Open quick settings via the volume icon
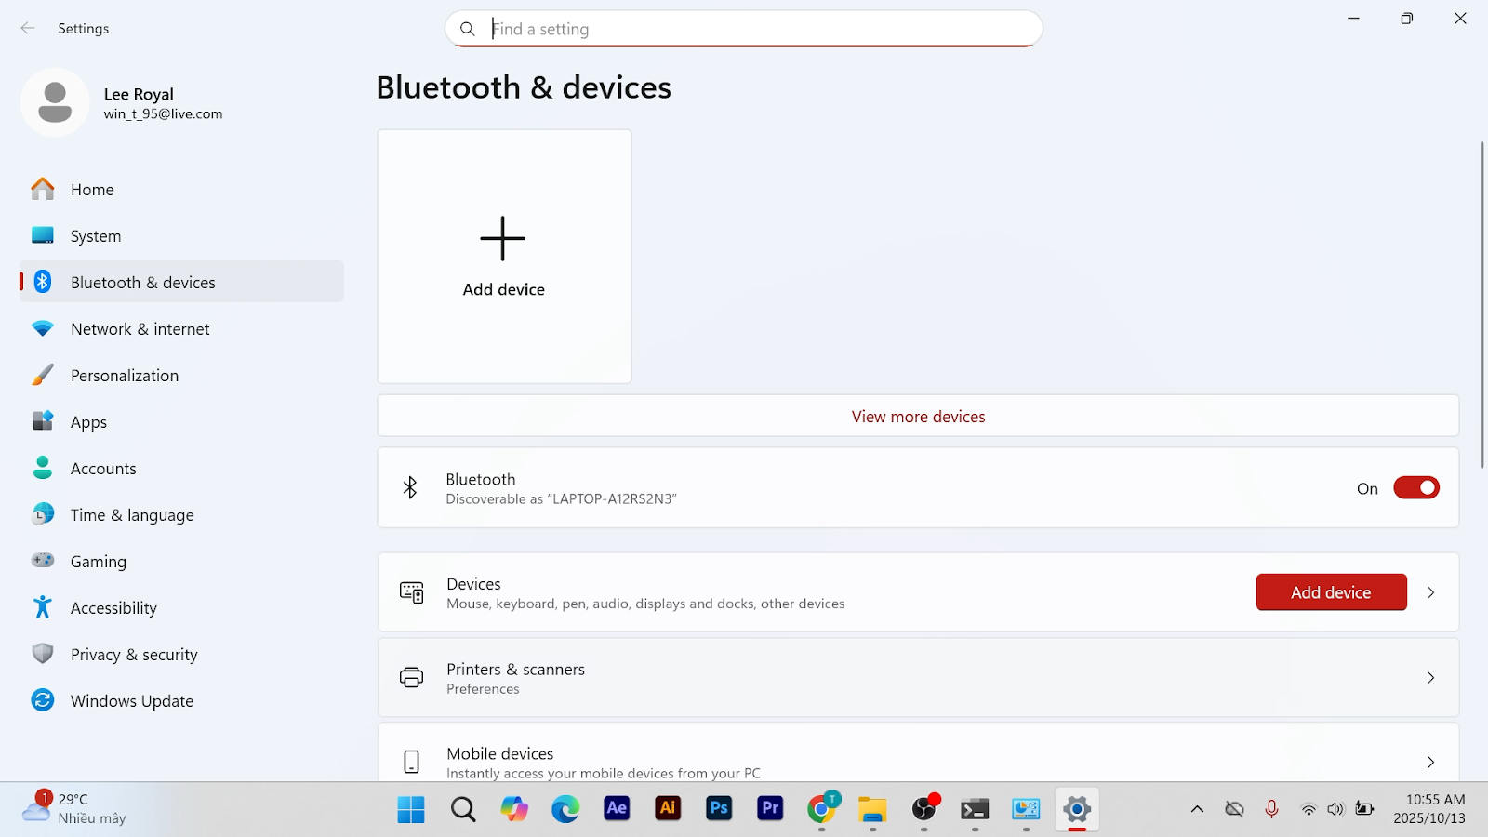Image resolution: width=1488 pixels, height=837 pixels. pos(1335,809)
